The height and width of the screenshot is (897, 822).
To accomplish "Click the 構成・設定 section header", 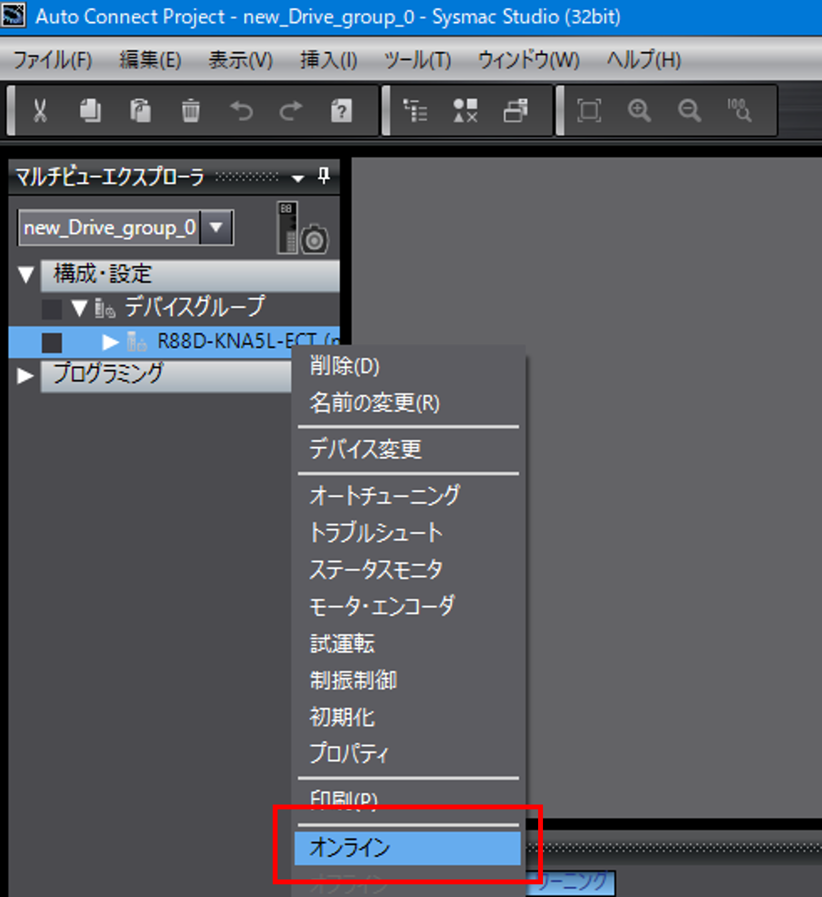I will [x=190, y=275].
